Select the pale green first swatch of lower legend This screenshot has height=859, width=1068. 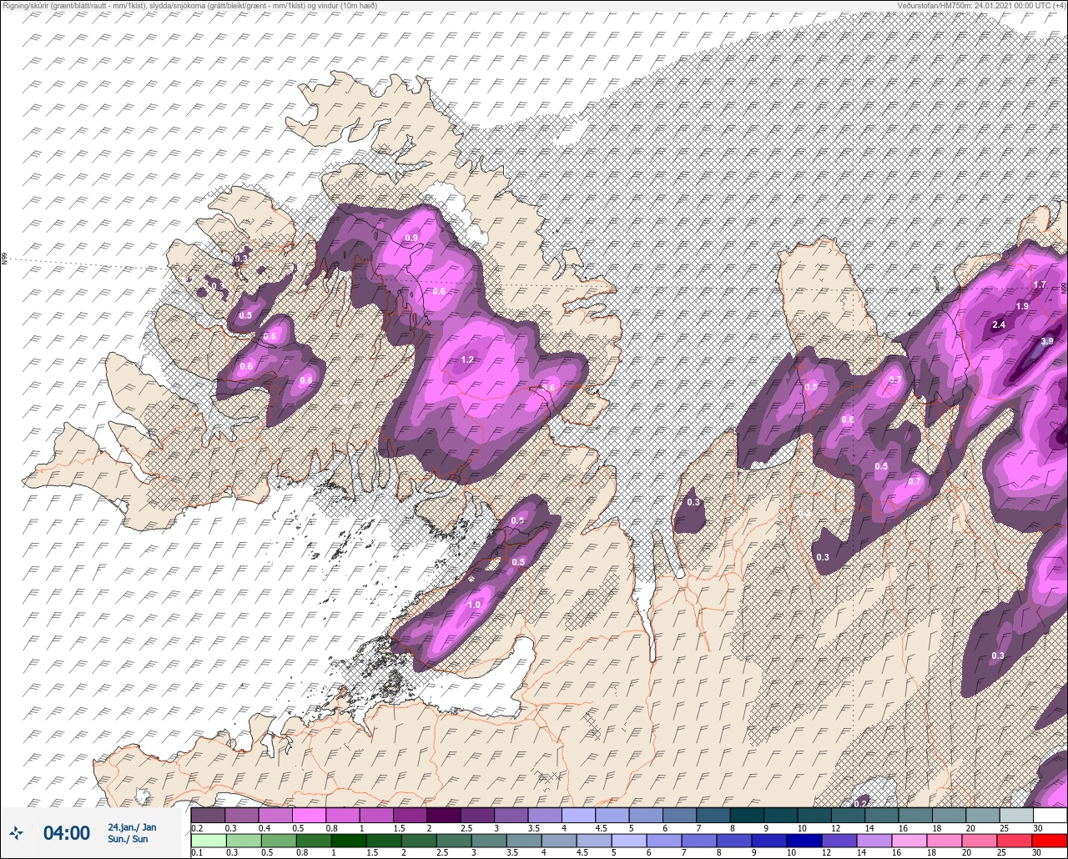coord(208,841)
